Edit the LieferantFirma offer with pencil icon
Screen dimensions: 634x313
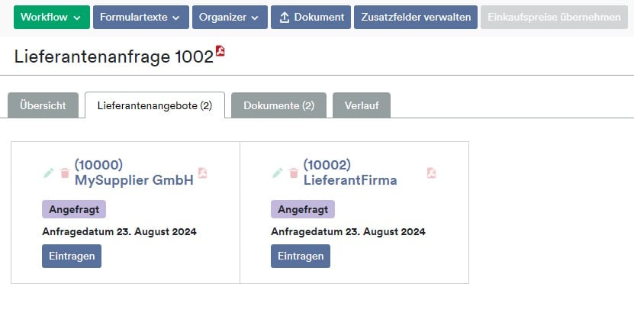pos(278,173)
